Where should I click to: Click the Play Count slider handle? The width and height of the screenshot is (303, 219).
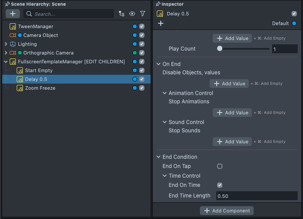(x=220, y=49)
